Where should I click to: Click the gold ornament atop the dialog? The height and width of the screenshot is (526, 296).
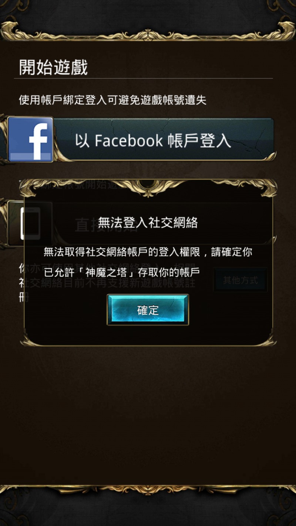[x=148, y=187]
